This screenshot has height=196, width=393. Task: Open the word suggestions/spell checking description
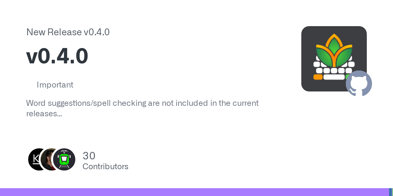click(x=142, y=103)
